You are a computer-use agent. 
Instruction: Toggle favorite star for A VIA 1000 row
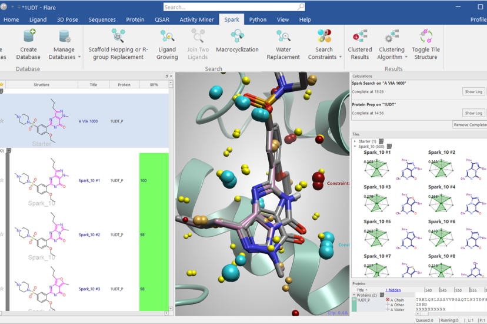[x=2, y=121]
